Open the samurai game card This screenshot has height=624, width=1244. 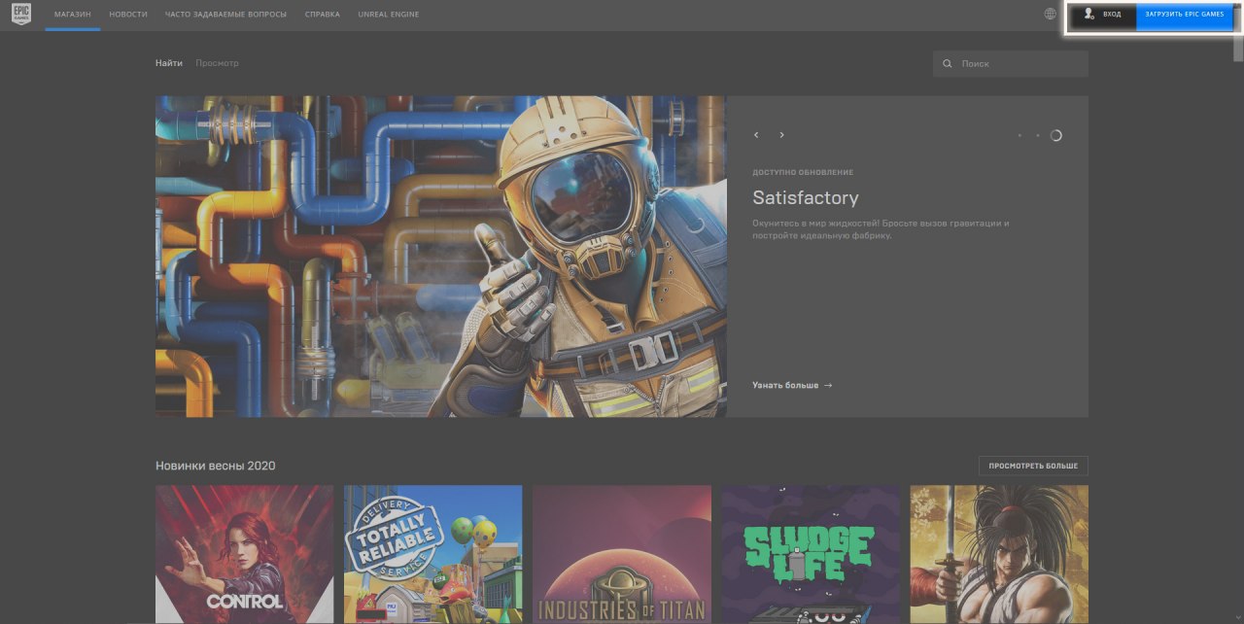[999, 555]
